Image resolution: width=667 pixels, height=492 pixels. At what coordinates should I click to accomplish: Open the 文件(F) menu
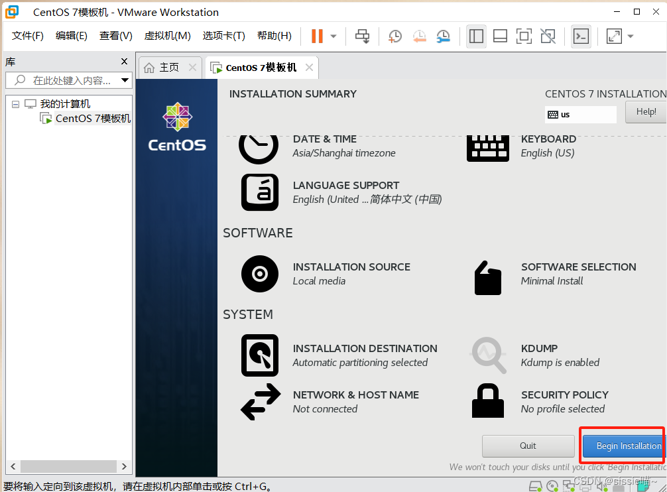click(x=28, y=36)
